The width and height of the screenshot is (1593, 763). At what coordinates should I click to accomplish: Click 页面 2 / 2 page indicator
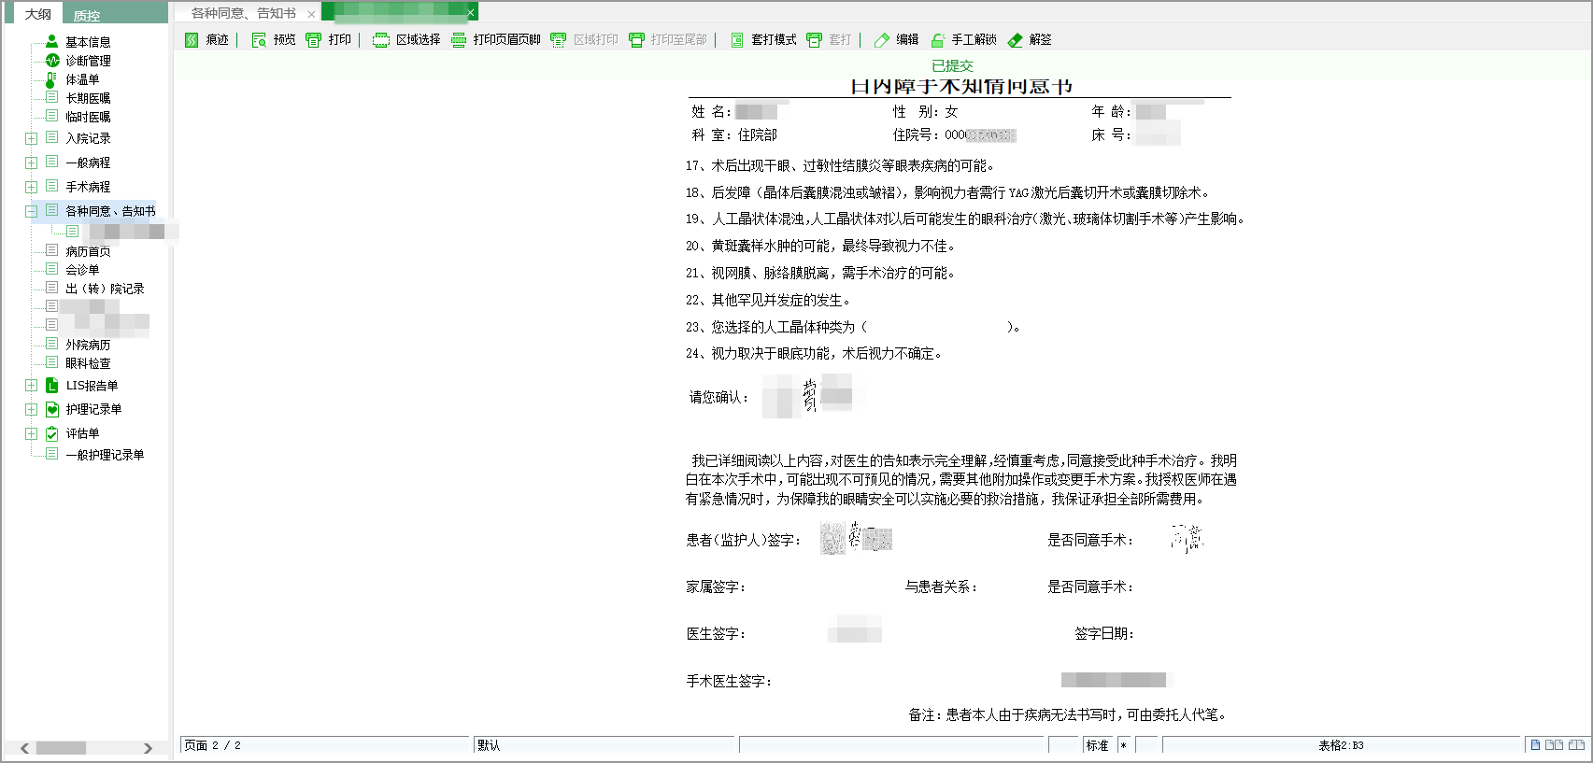(x=325, y=745)
